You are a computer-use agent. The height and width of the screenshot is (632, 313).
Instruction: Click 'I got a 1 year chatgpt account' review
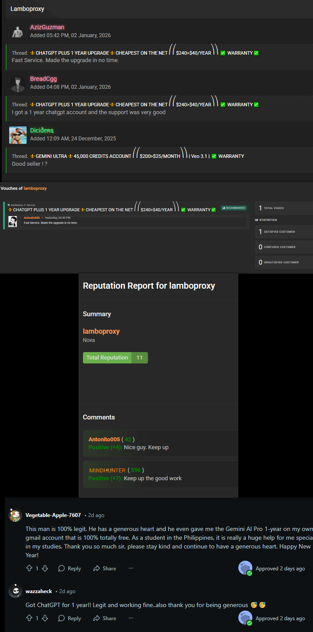pos(89,112)
